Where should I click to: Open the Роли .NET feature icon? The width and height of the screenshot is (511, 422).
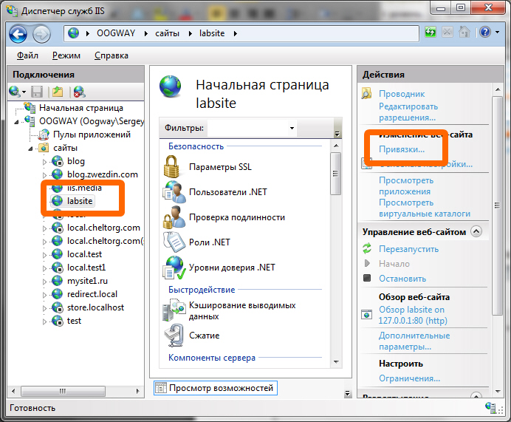click(x=174, y=241)
